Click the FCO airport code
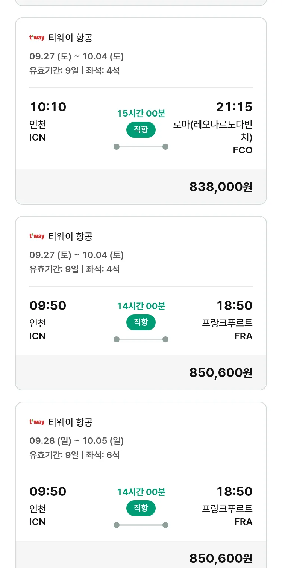 (243, 150)
